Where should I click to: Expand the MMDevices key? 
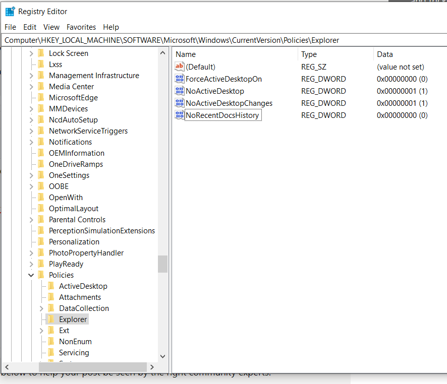click(31, 109)
